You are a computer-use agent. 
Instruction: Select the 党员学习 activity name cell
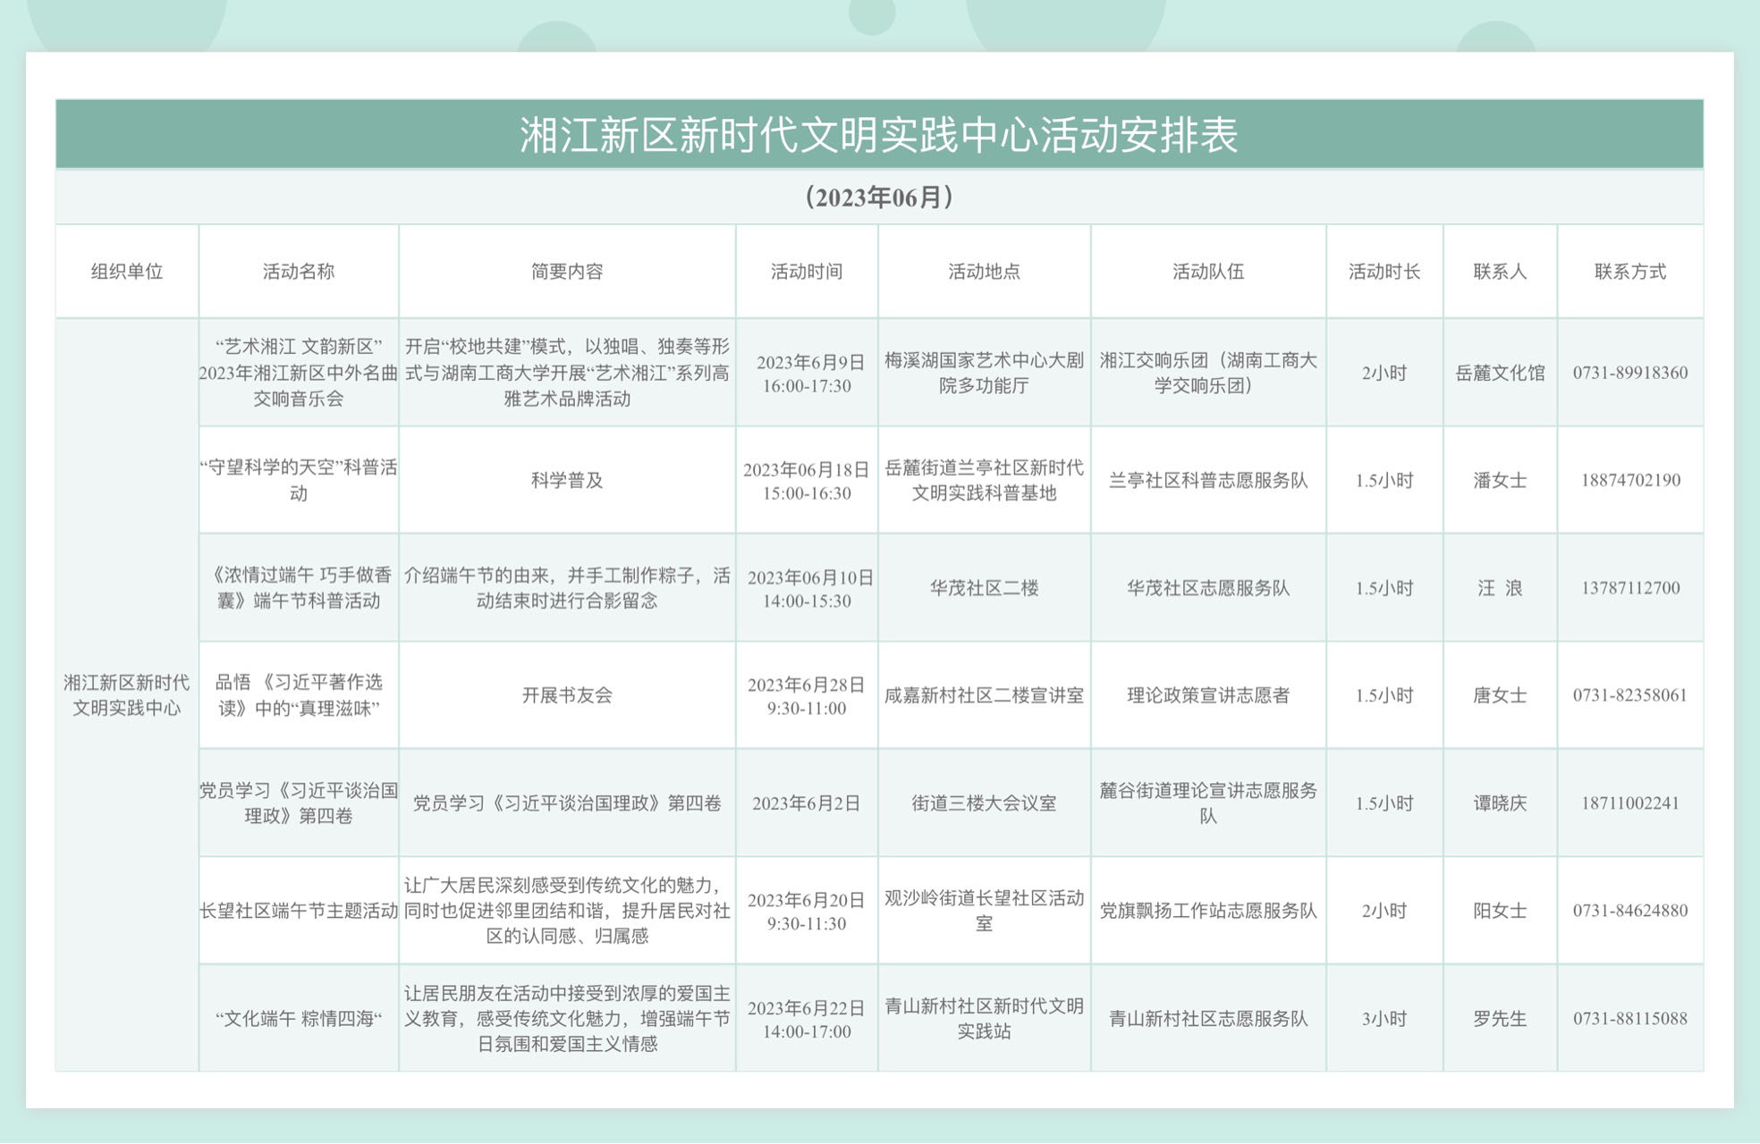pyautogui.click(x=299, y=803)
